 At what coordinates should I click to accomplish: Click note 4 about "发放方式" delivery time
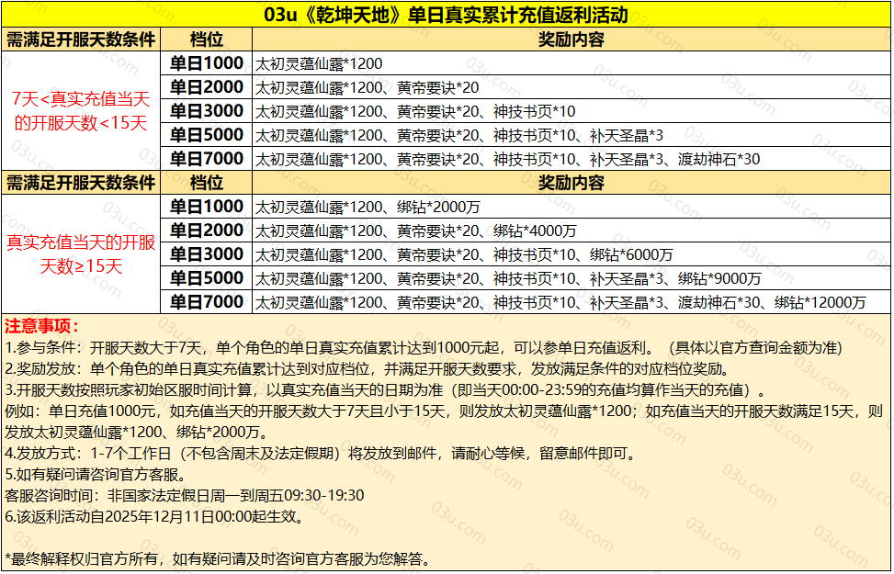pyautogui.click(x=320, y=454)
